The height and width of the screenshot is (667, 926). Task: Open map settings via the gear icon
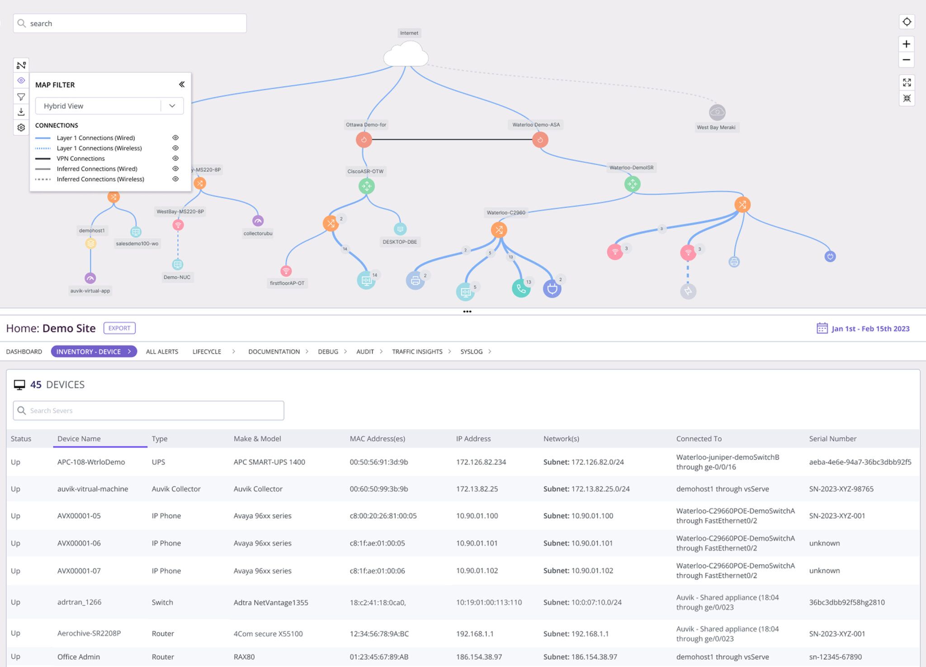pos(21,128)
